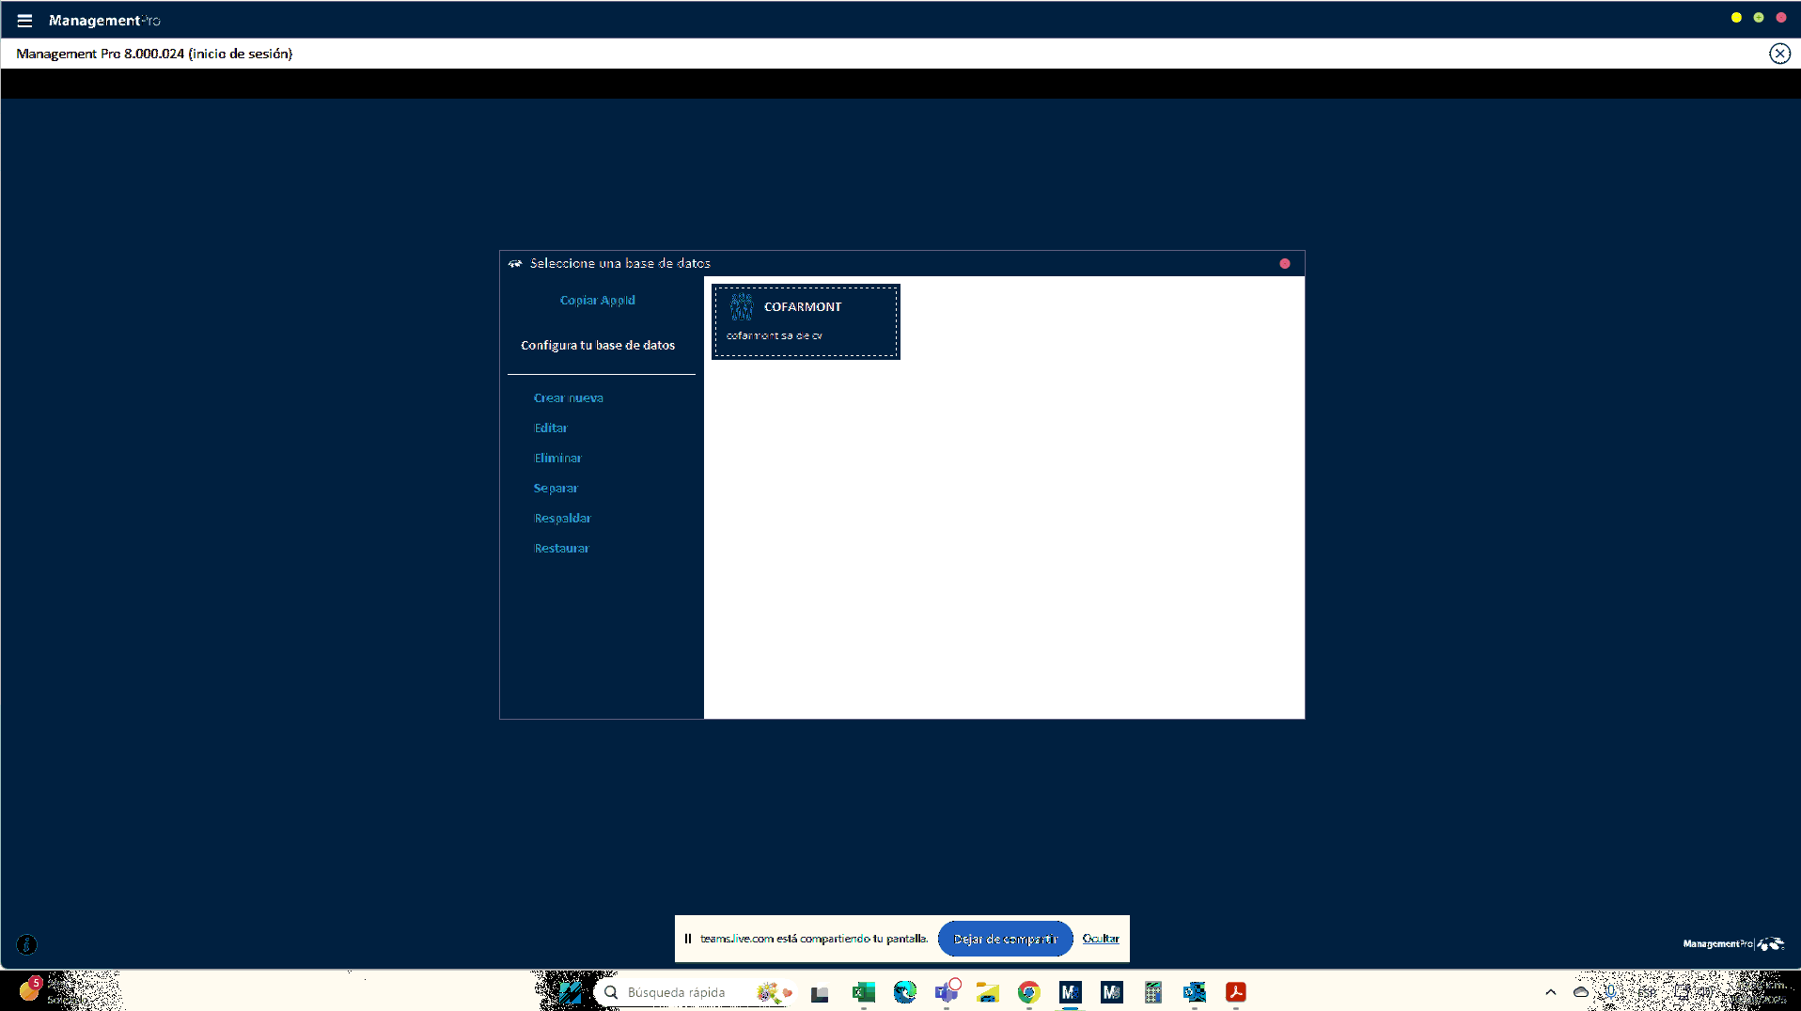Viewport: 1801px width, 1011px height.
Task: Choose Crear nueva database option
Action: [569, 397]
